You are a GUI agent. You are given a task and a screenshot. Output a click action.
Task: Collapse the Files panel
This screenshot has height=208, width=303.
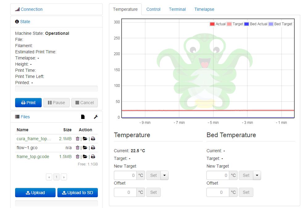pos(25,117)
